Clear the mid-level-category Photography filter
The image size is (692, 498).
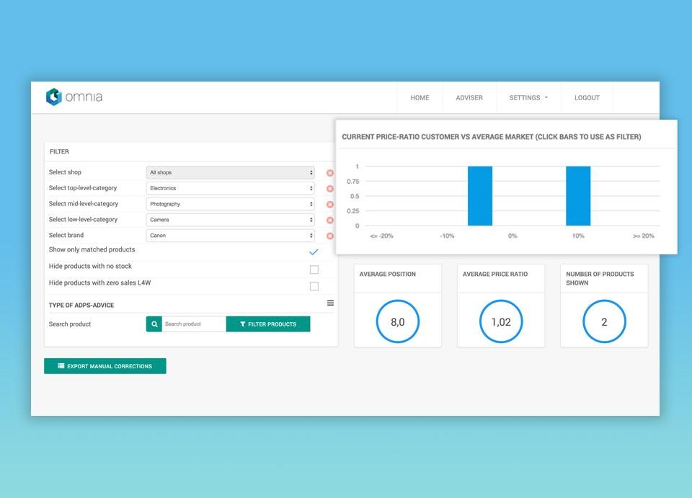(330, 205)
